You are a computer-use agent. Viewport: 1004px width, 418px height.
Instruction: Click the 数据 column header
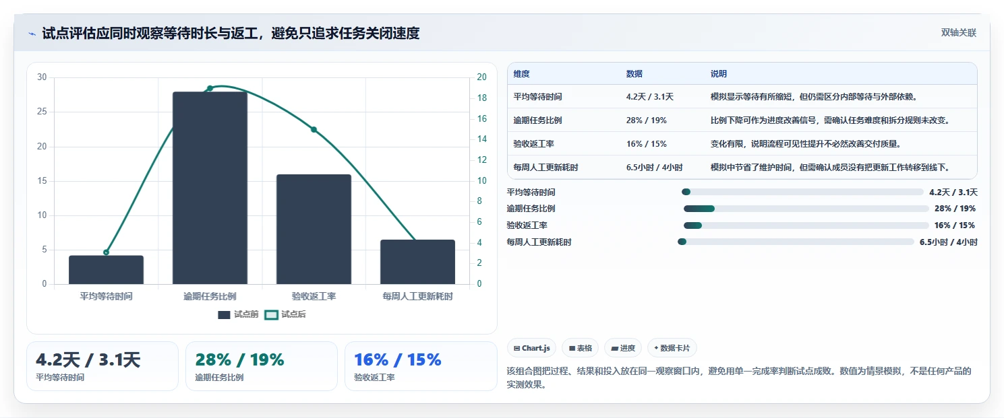point(634,74)
